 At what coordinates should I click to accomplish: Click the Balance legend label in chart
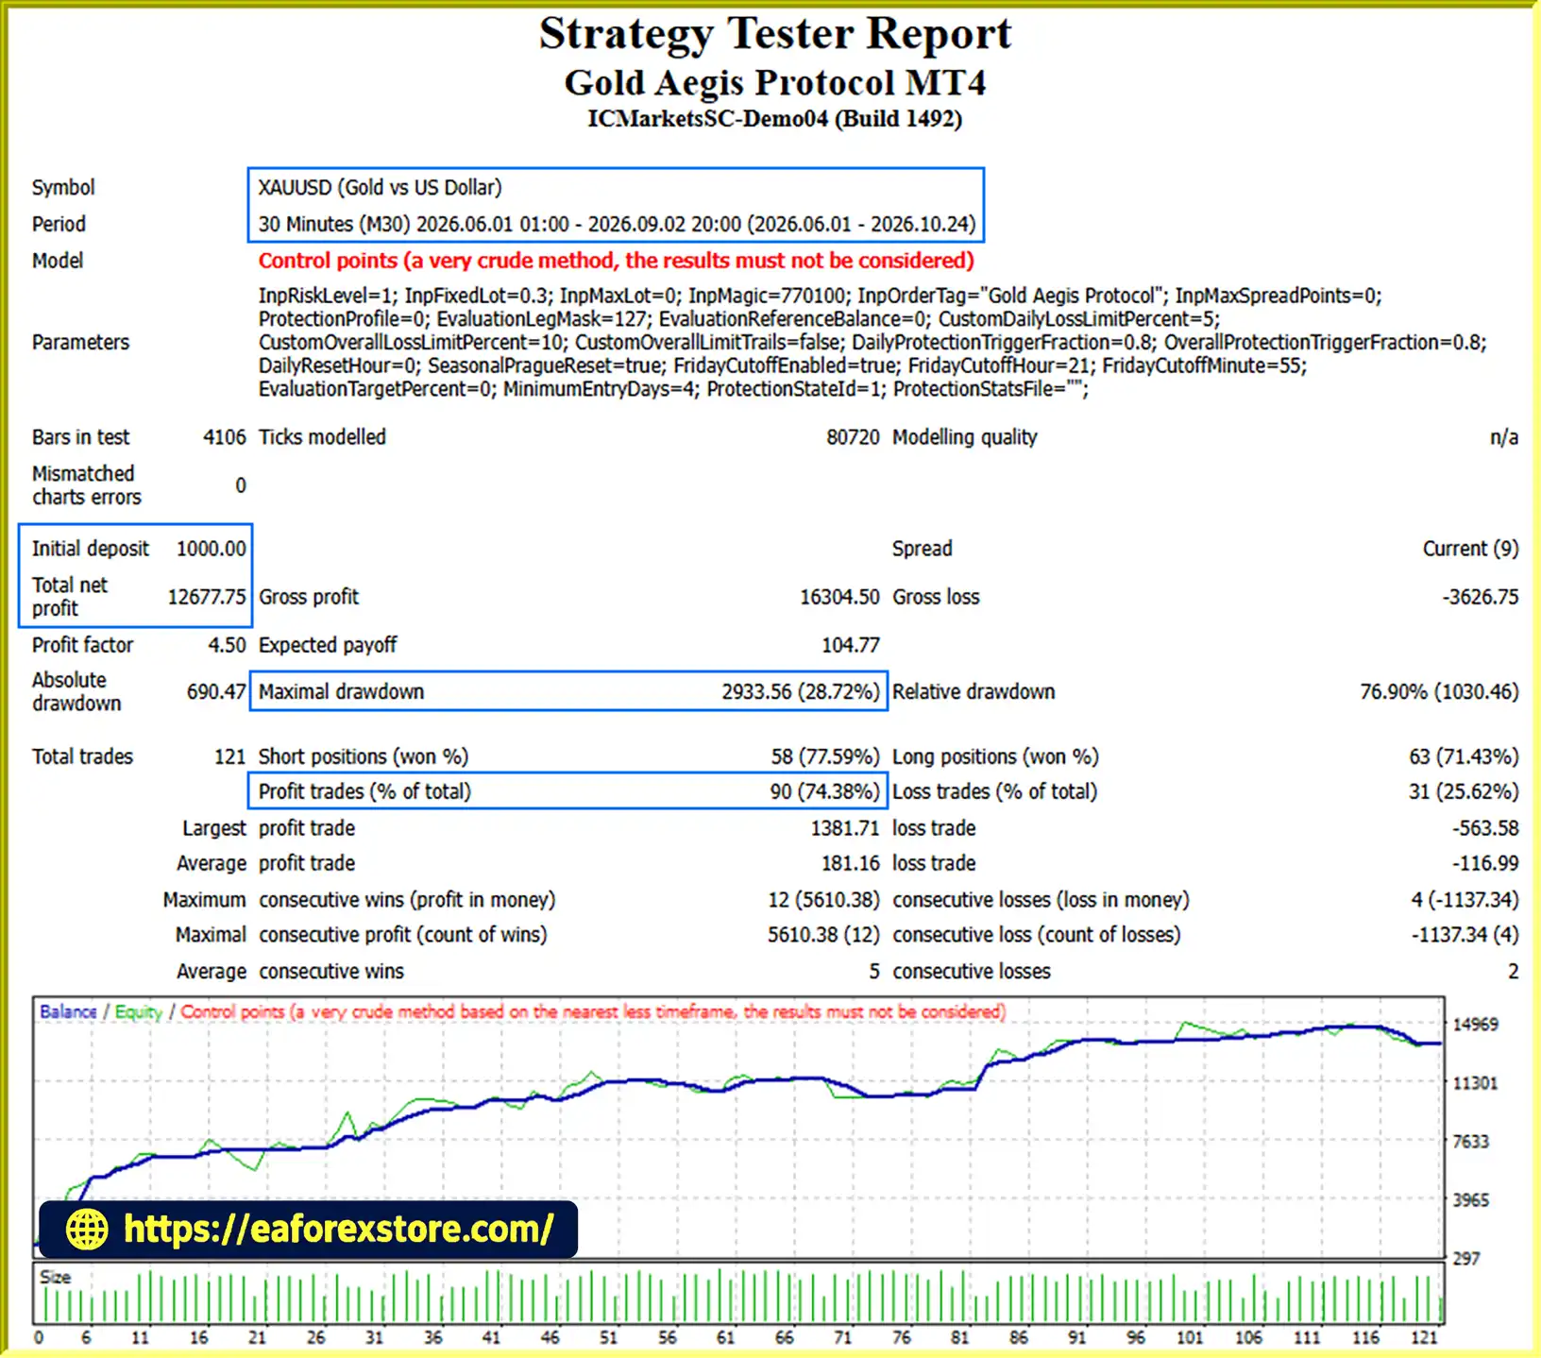pos(68,1011)
